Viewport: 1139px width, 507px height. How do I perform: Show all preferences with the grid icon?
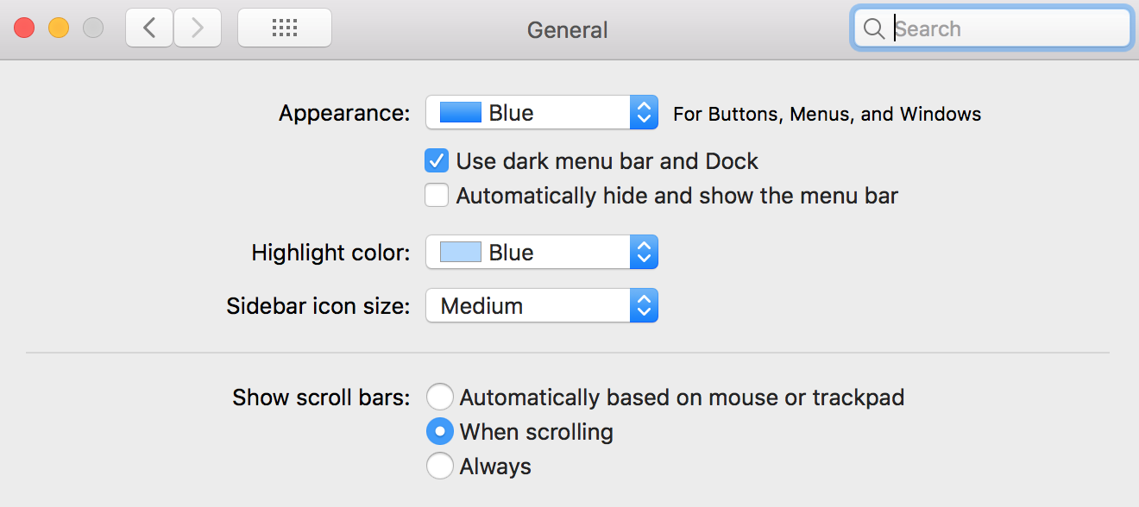285,28
